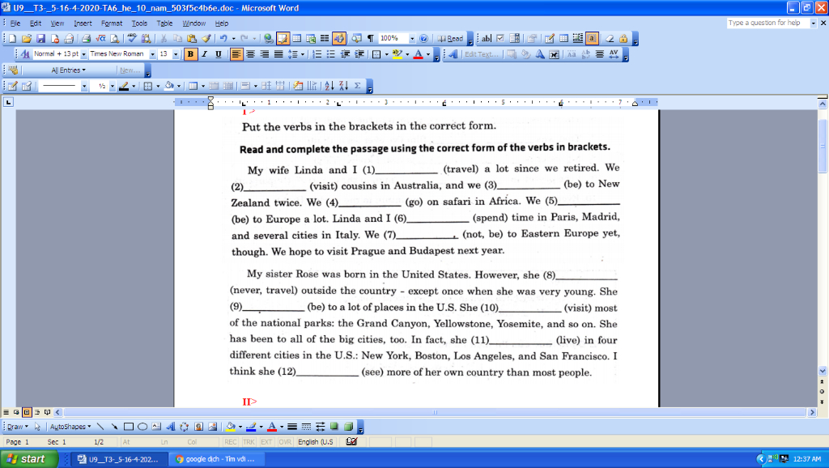The image size is (829, 468).
Task: Toggle Bold formatting
Action: [189, 54]
